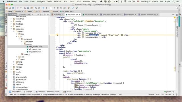Open the TODO tool window
This screenshot has width=182, height=102.
[x=67, y=92]
